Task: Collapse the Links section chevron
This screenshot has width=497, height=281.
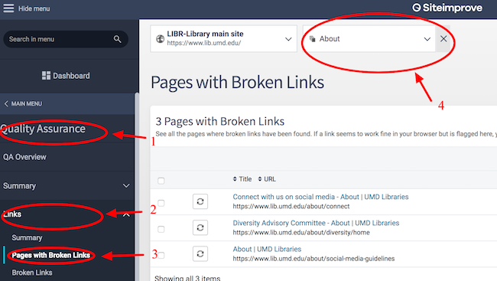Action: 126,215
